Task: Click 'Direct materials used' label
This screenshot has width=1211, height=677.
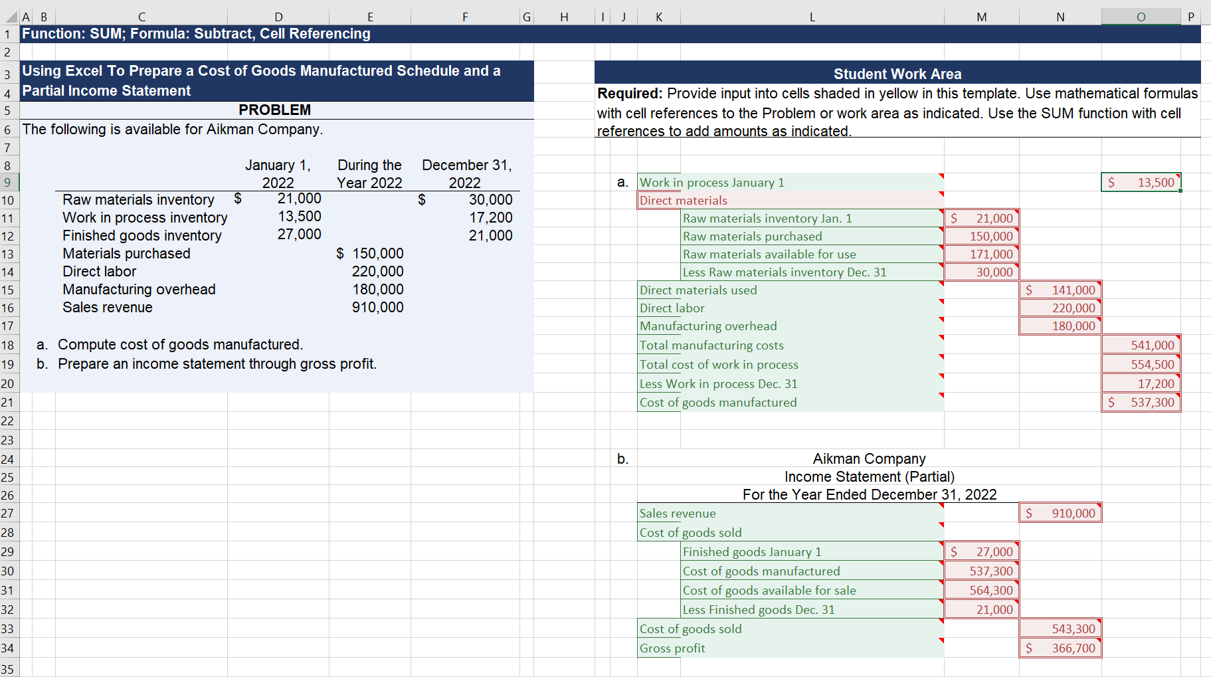Action: click(x=791, y=290)
